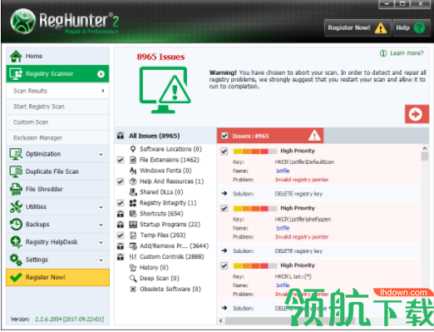Click the third issue's priority color bar
The width and height of the screenshot is (434, 332).
pyautogui.click(x=255, y=265)
